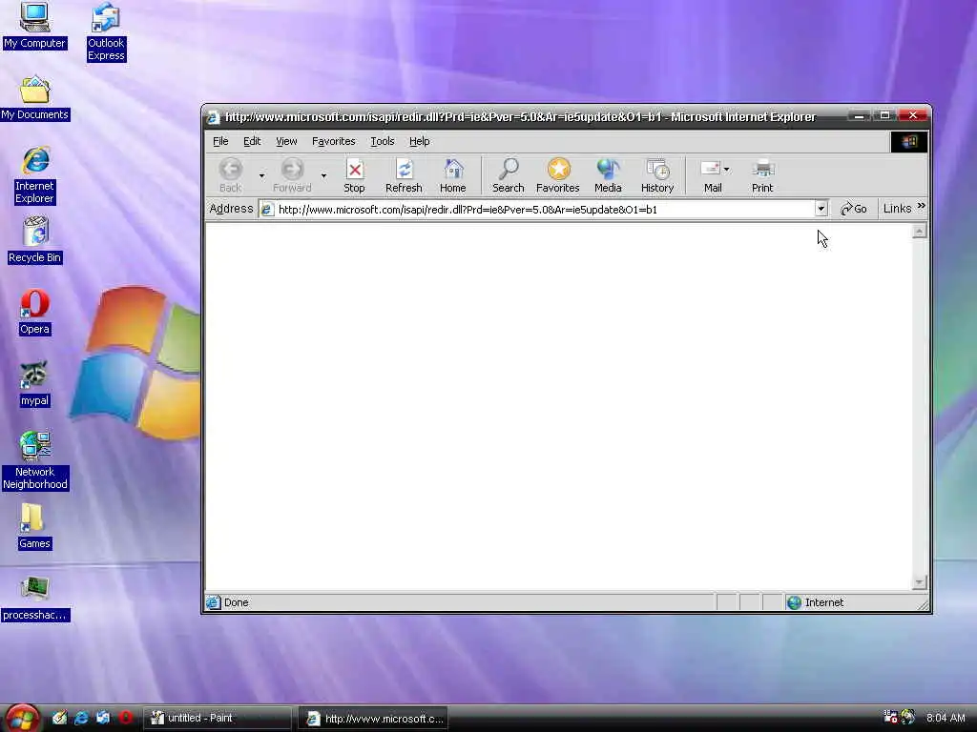Open the Start menu orb
The width and height of the screenshot is (977, 732).
pyautogui.click(x=21, y=719)
